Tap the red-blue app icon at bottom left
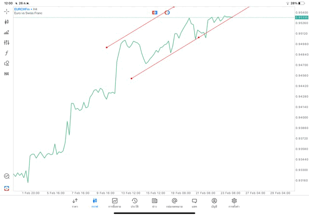The width and height of the screenshot is (309, 216). pos(7,188)
